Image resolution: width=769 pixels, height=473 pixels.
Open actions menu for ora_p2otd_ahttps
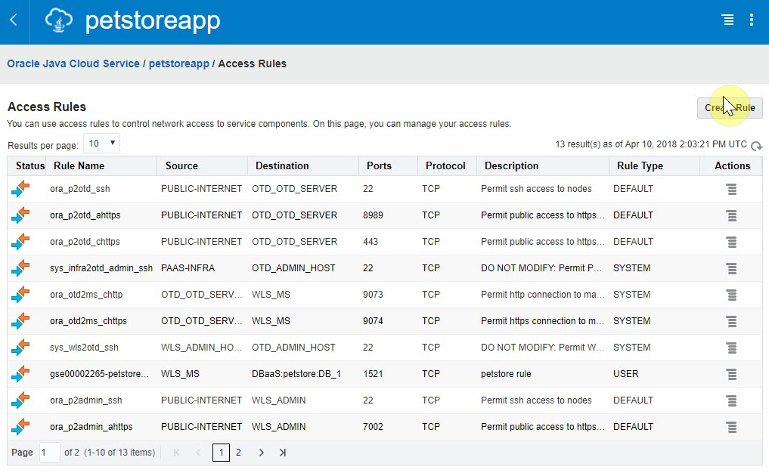coord(731,215)
